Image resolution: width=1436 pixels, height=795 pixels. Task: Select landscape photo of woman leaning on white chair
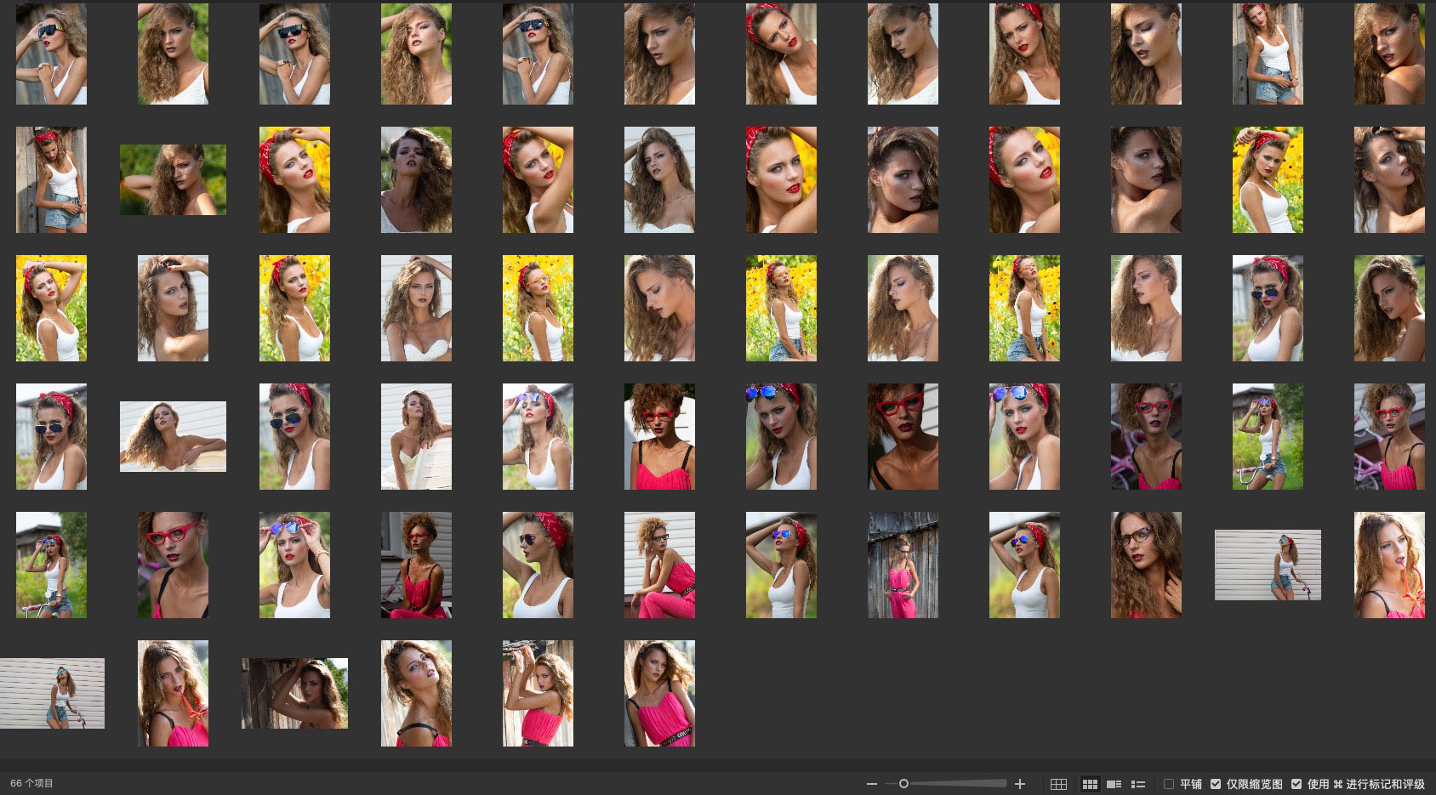(x=173, y=436)
